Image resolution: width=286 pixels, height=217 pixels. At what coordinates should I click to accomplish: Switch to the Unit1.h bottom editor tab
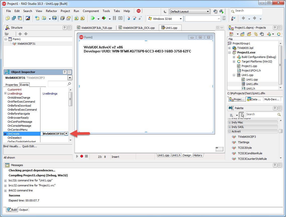176,155
